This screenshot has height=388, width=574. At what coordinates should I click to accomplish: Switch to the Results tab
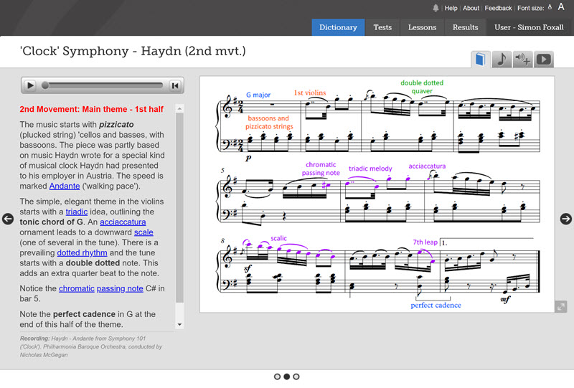465,27
